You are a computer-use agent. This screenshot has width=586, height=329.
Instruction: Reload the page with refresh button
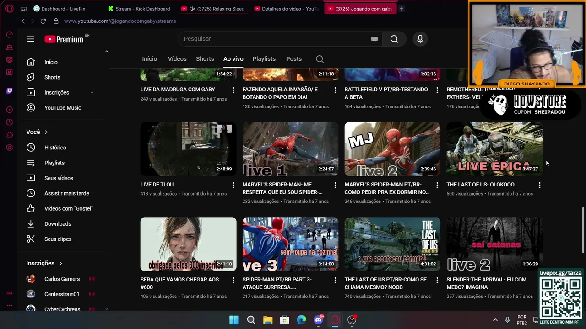tap(43, 21)
